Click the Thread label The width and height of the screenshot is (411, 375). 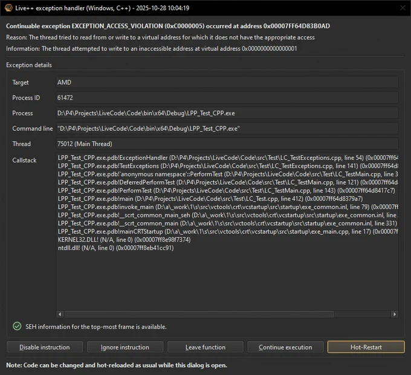[22, 144]
